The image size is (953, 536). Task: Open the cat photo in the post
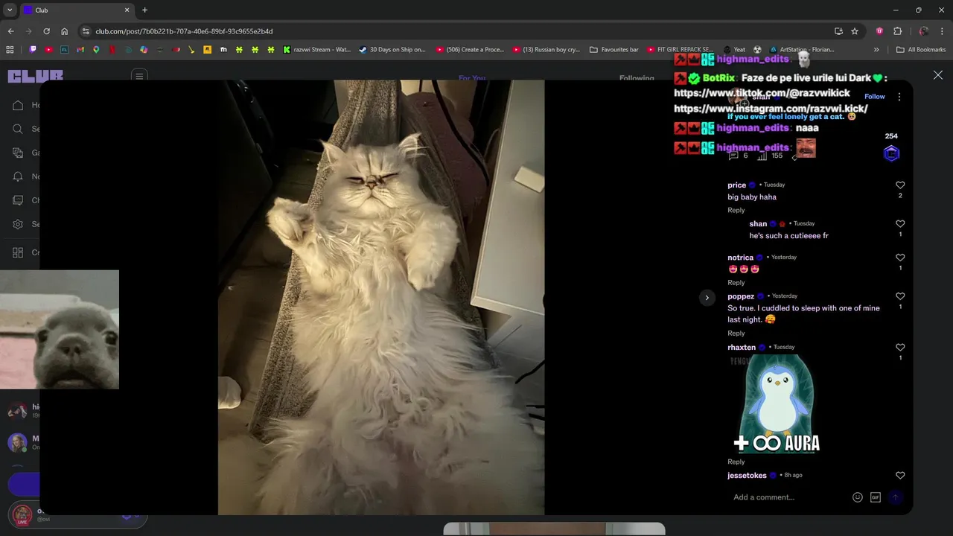(381, 298)
